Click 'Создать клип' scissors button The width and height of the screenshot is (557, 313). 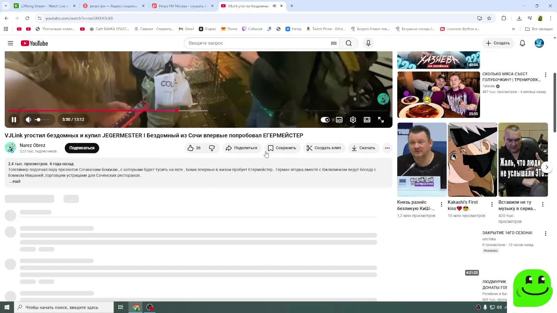pos(324,148)
